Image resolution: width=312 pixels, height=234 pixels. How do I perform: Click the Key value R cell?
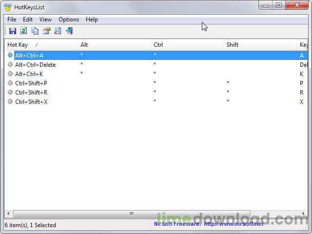pyautogui.click(x=302, y=92)
